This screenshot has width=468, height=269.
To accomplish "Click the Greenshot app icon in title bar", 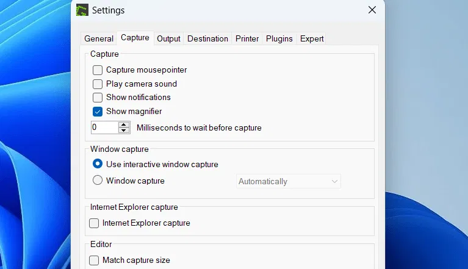I will click(x=82, y=10).
